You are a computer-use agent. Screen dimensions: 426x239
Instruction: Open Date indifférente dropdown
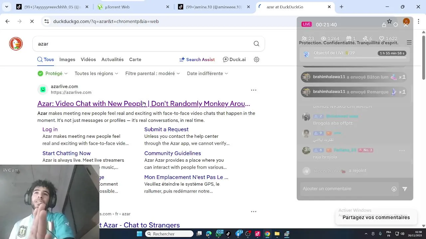click(x=207, y=73)
